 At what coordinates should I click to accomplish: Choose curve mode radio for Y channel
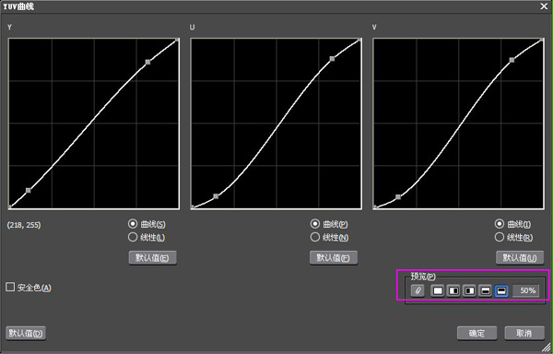tap(133, 224)
